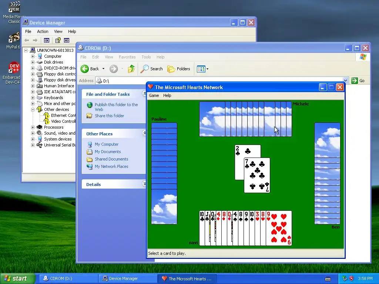Screen dimensions: 379x284
Task: Click Publish this folder to the Web
Action: (116, 107)
